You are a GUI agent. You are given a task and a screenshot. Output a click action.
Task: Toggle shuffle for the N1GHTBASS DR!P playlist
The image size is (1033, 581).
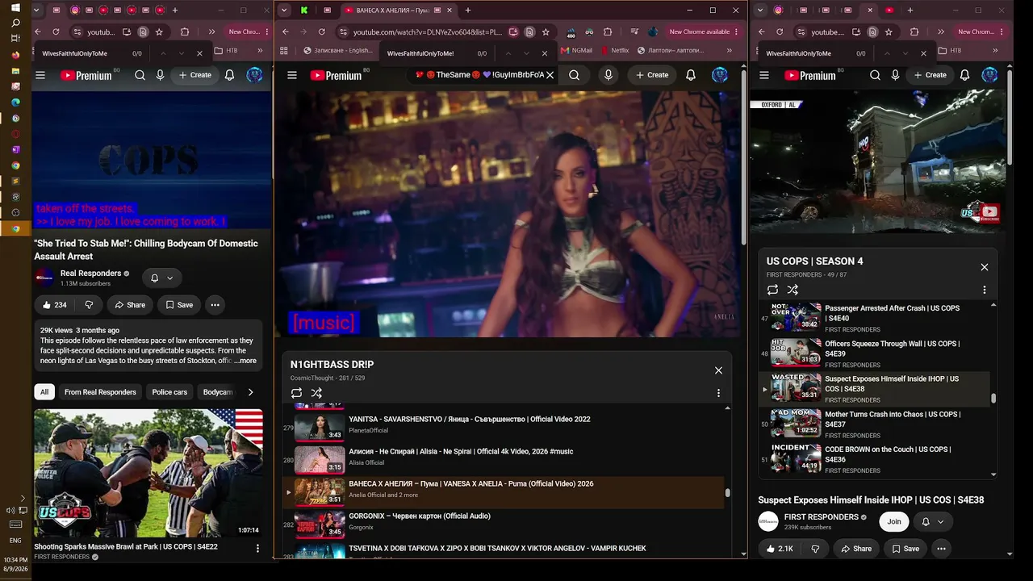(316, 393)
